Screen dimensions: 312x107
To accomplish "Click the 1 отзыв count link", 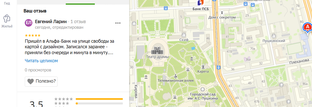I will point(78,21).
